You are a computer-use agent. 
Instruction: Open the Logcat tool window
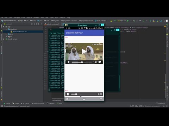tap(25, 103)
